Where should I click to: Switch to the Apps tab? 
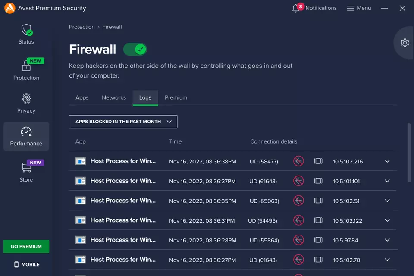click(82, 97)
